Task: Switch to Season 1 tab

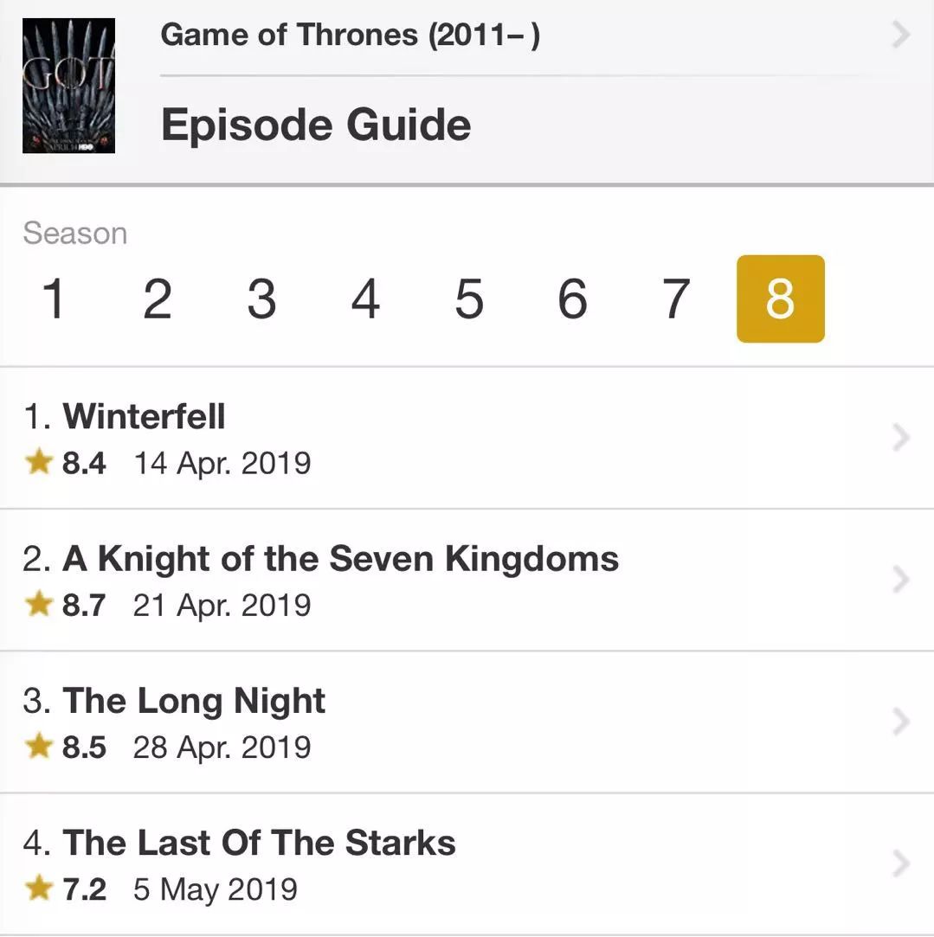Action: [x=54, y=299]
